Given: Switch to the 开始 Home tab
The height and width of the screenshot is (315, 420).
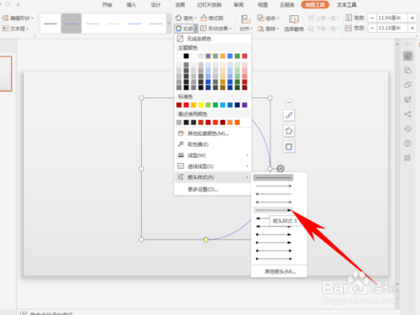Looking at the screenshot, I should pos(107,5).
